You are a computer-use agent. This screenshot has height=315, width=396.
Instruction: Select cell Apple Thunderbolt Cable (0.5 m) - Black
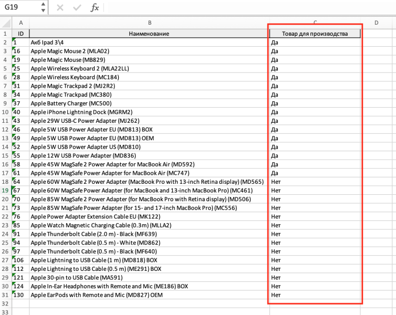[x=150, y=251]
